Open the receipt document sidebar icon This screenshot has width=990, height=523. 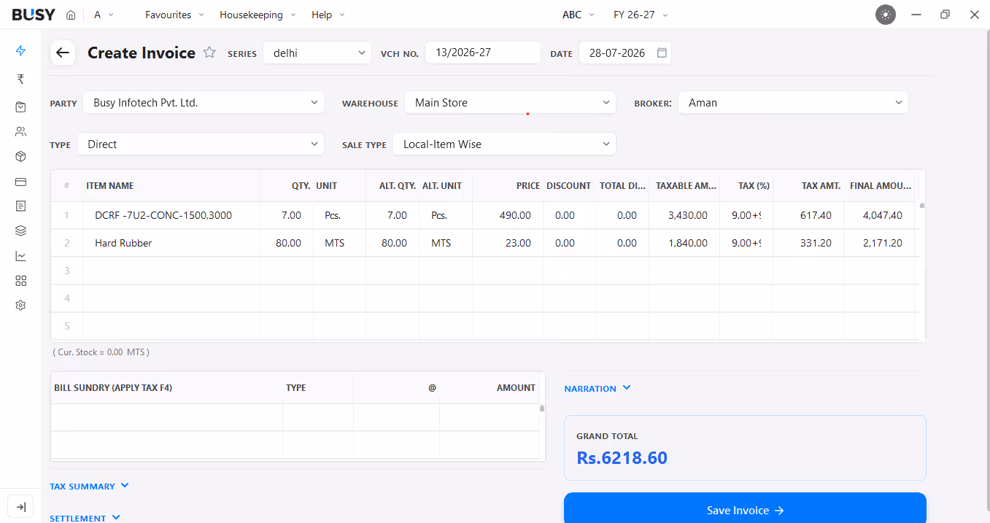20,206
